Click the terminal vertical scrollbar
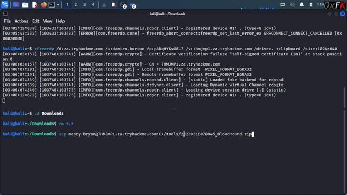 pos(344,97)
